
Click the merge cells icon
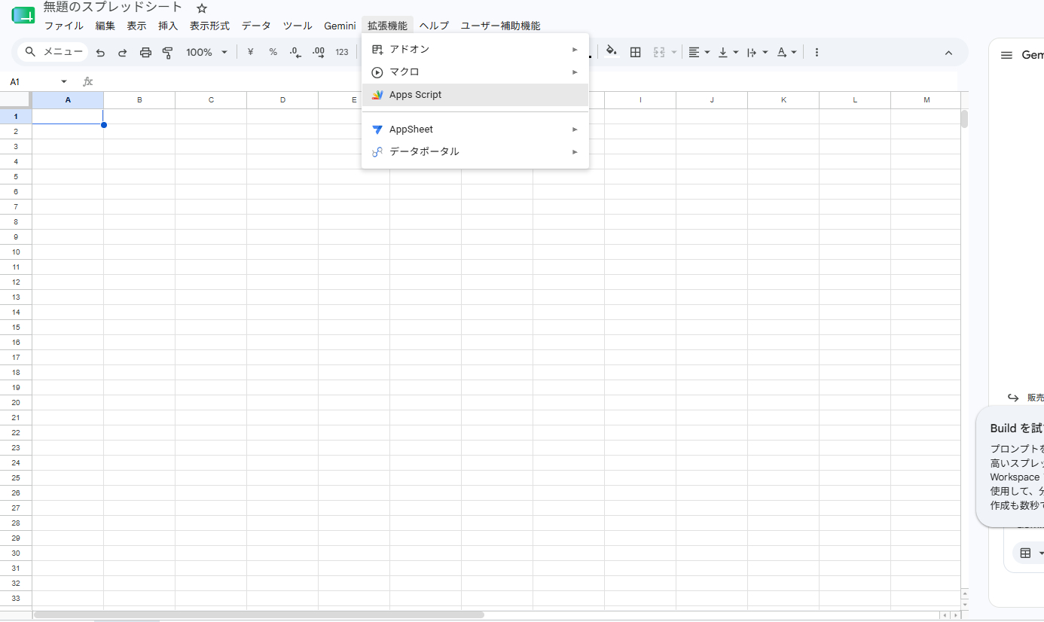(x=659, y=52)
